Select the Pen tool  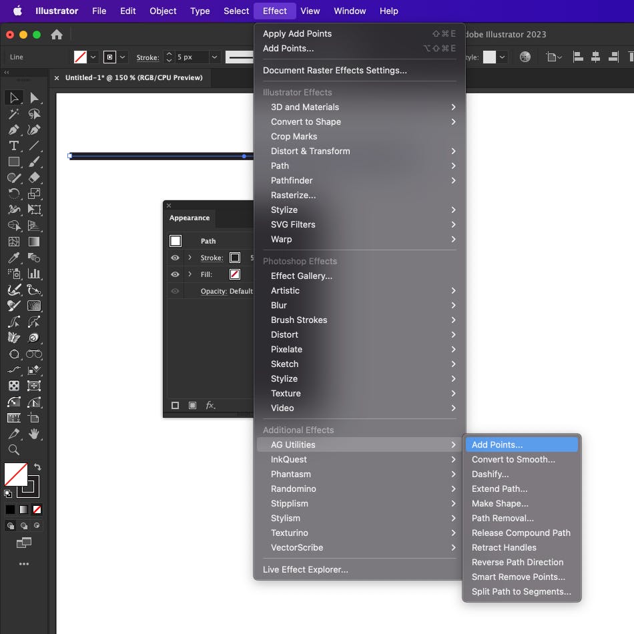13,129
